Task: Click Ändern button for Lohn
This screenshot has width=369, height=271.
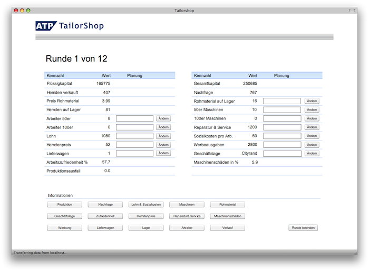Action: click(163, 136)
